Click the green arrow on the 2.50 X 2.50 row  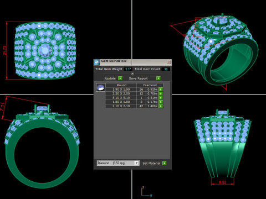tap(161, 93)
